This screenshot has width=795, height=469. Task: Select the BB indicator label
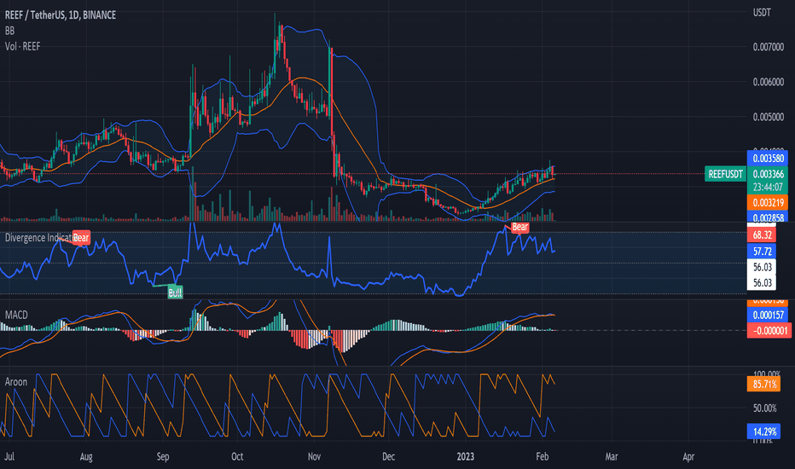tap(9, 31)
